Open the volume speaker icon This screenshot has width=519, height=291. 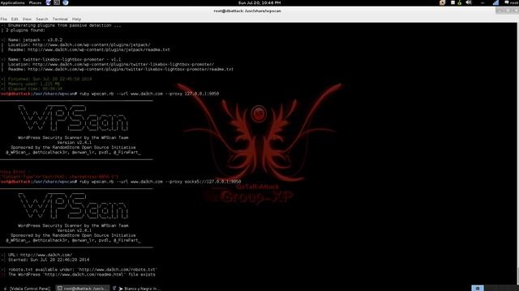pos(469,2)
